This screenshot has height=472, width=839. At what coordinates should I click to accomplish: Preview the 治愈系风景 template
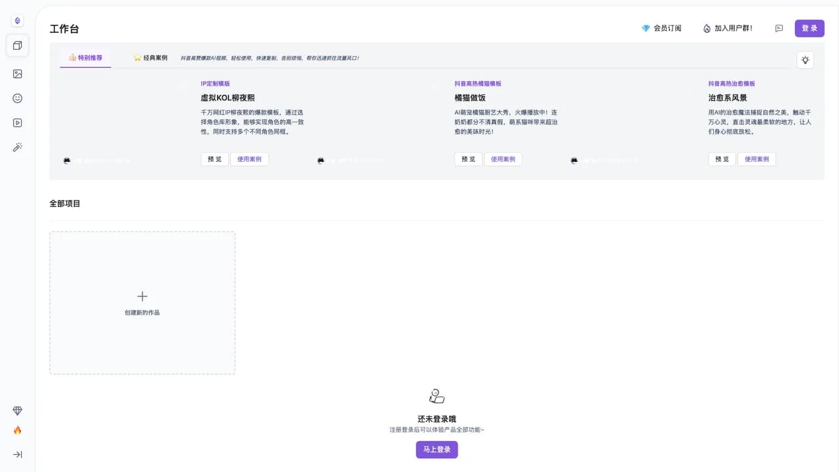[x=722, y=159]
